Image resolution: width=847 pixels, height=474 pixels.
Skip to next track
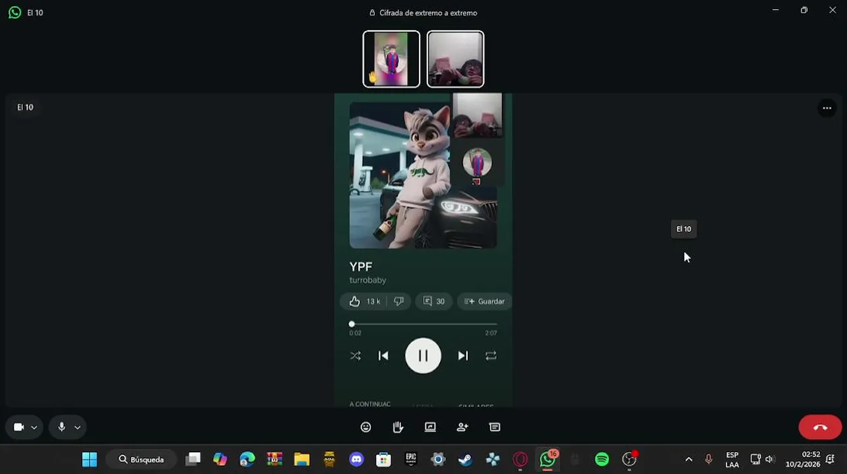tap(463, 355)
